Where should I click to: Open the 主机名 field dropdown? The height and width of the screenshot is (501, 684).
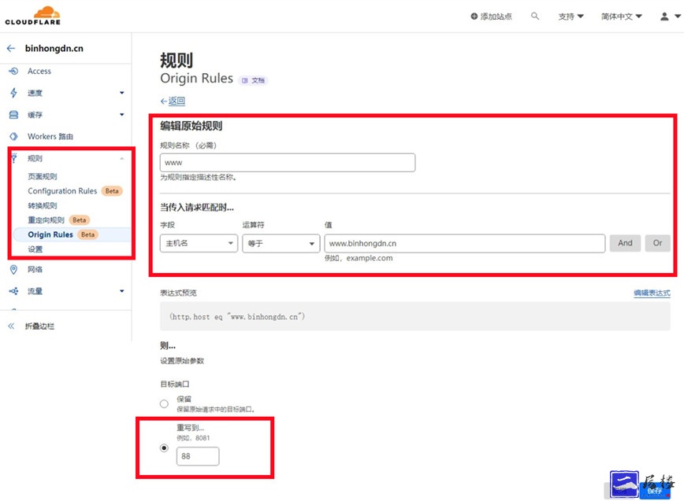click(199, 243)
